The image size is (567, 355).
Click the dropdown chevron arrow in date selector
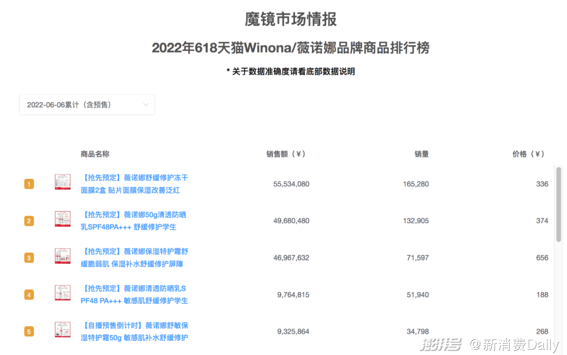(146, 105)
